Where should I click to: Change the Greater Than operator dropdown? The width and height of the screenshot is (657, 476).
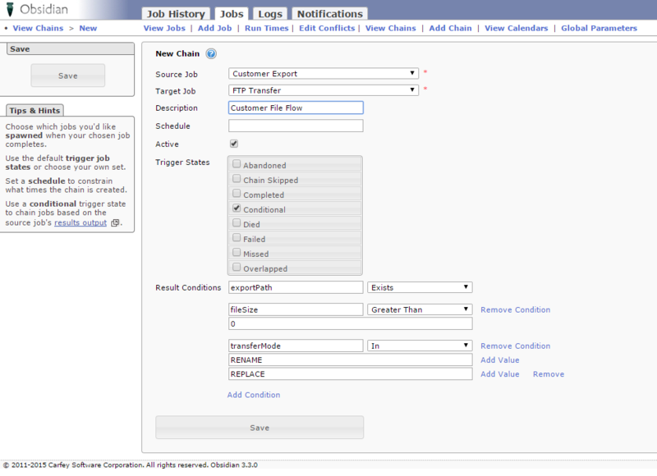420,309
